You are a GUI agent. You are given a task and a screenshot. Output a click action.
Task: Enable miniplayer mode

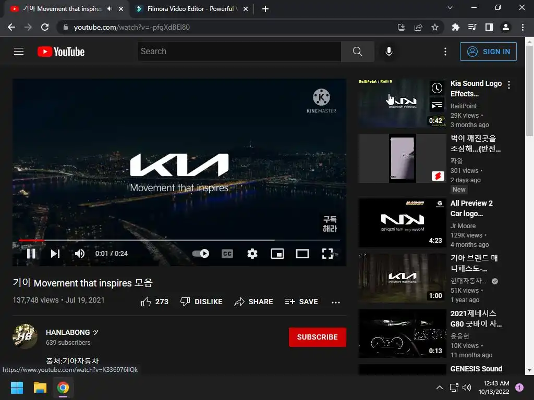pos(277,254)
